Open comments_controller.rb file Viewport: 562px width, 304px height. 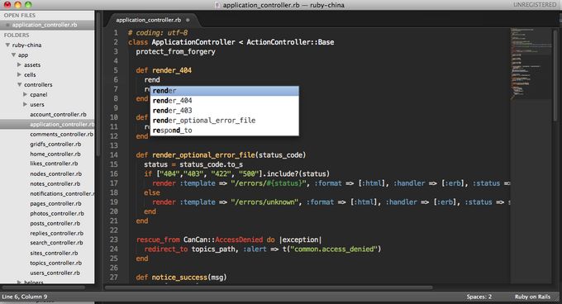point(61,135)
